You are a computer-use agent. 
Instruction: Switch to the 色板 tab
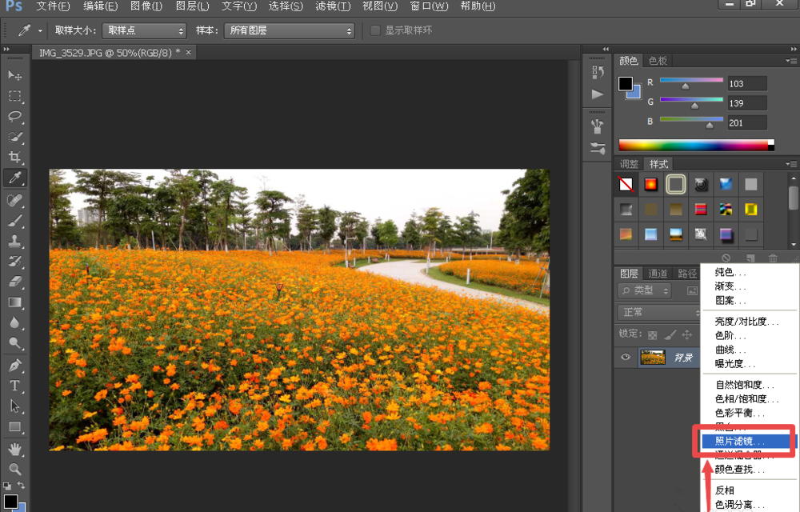(x=658, y=61)
